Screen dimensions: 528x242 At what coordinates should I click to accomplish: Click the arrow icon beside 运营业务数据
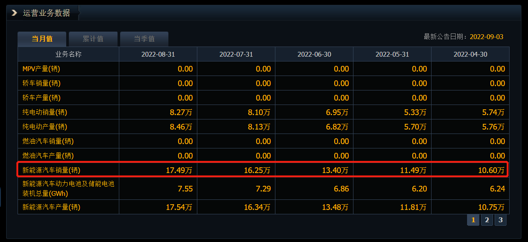point(14,13)
